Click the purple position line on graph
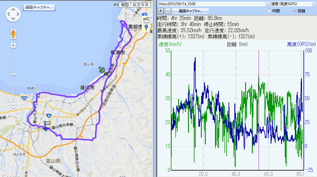 coord(259,122)
